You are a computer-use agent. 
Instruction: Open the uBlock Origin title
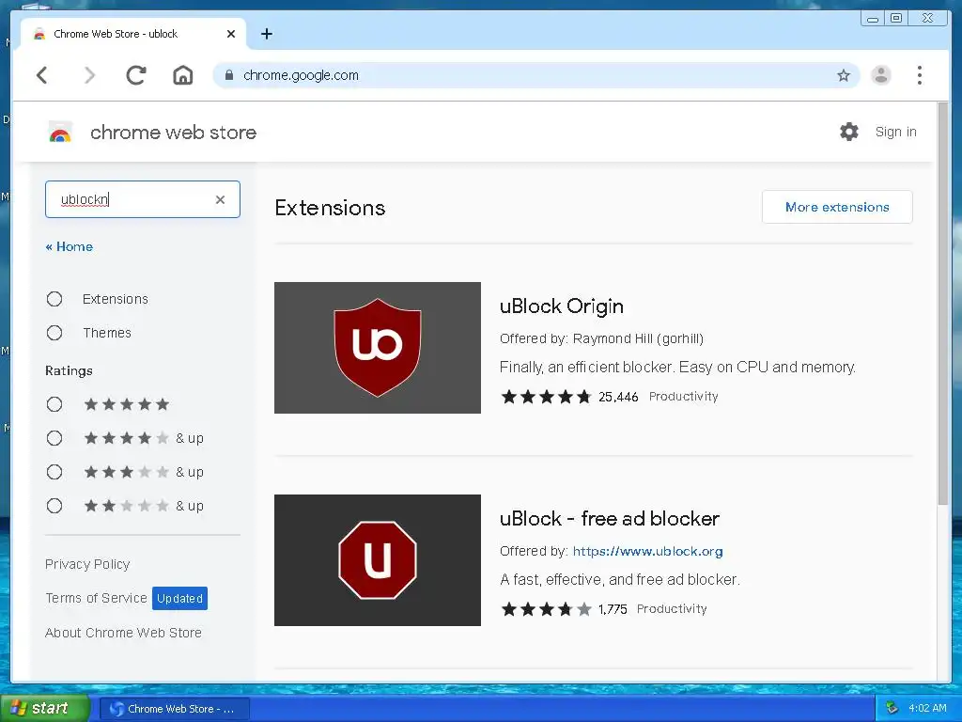[562, 306]
